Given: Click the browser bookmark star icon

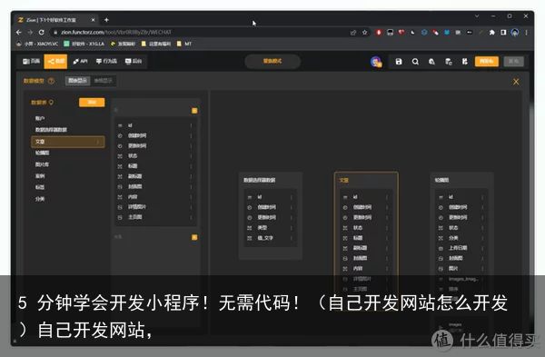Looking at the screenshot, I should (x=364, y=33).
